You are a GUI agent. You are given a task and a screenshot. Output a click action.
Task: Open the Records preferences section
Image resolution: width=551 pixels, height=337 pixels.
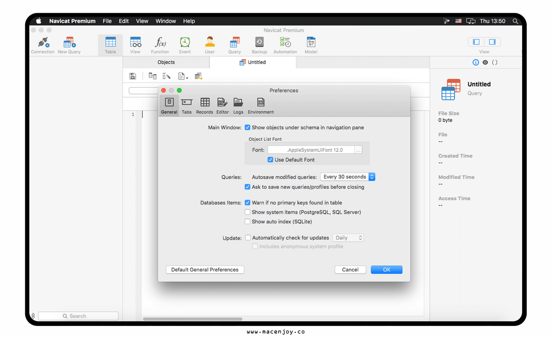click(204, 105)
